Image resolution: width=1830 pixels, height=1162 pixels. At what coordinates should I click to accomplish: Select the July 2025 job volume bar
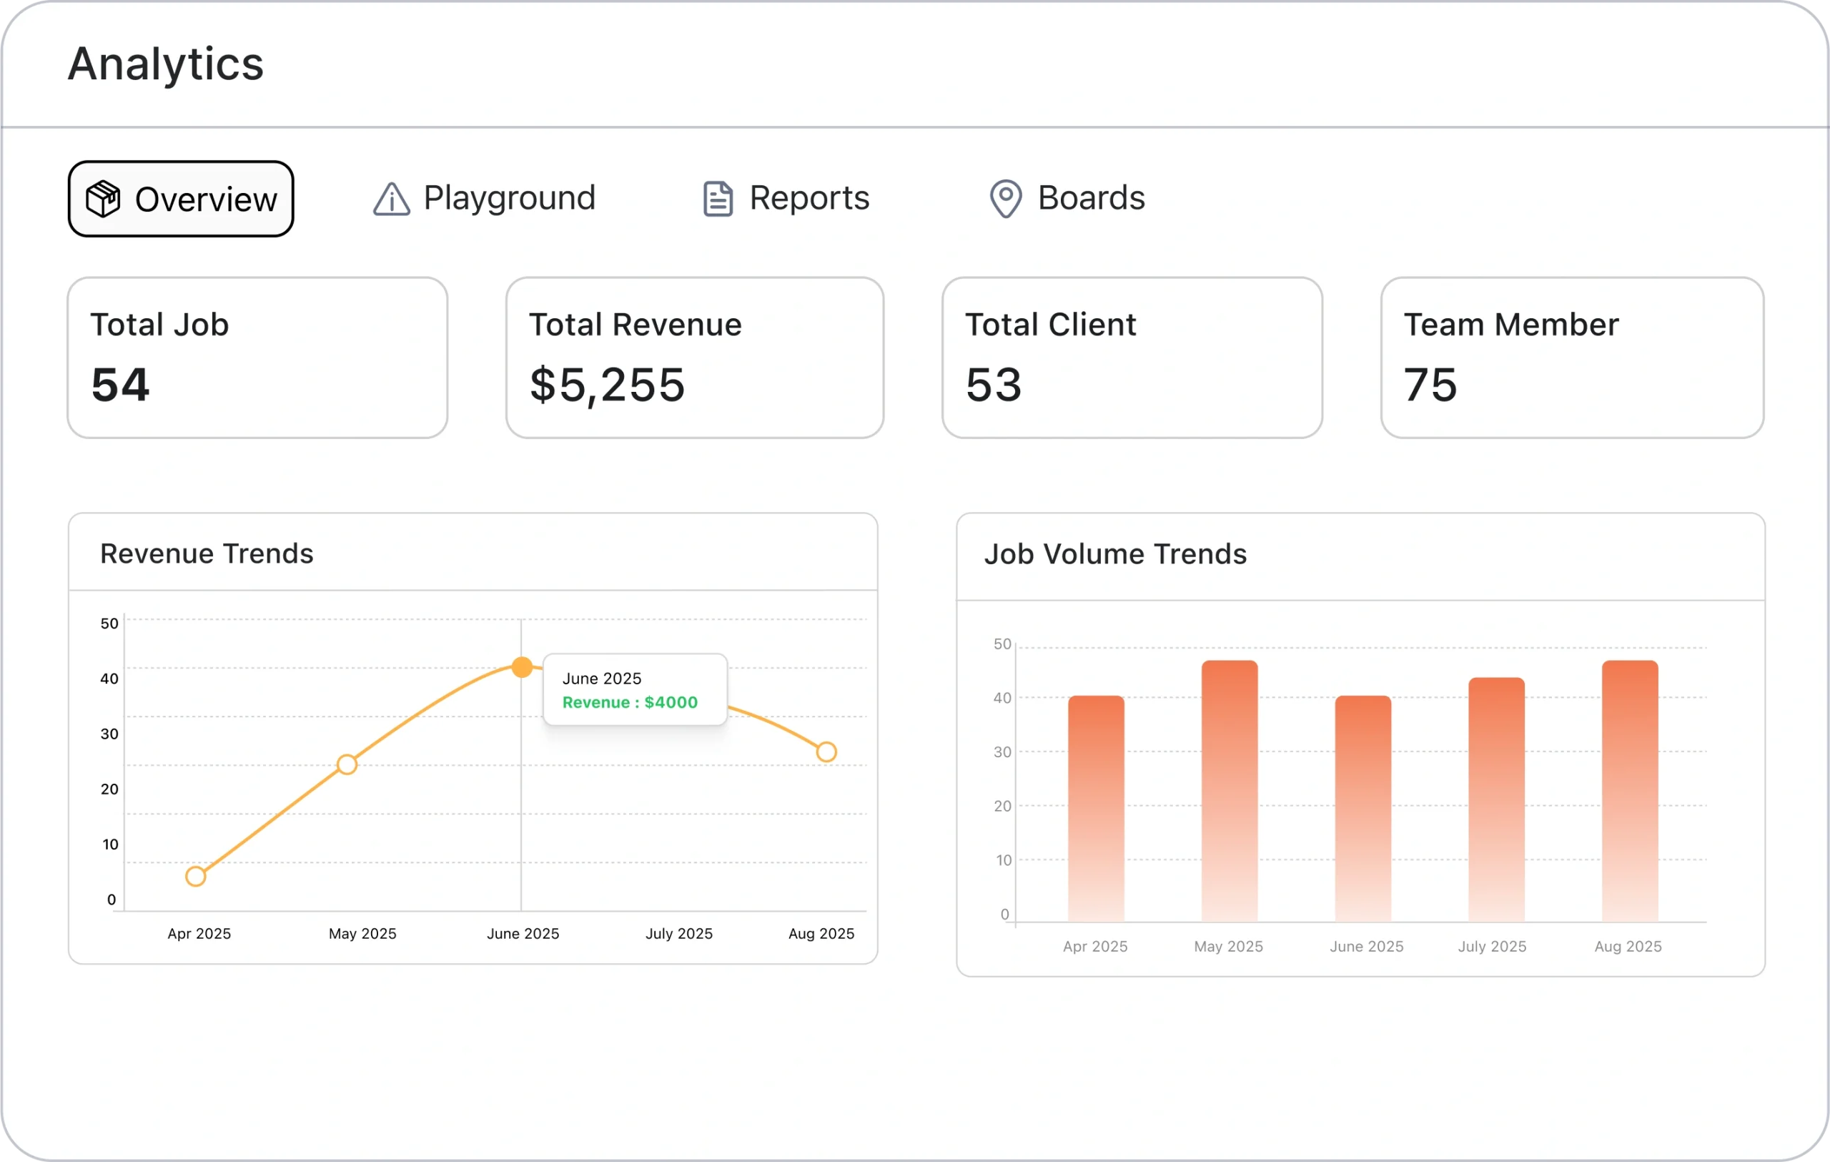click(x=1495, y=799)
